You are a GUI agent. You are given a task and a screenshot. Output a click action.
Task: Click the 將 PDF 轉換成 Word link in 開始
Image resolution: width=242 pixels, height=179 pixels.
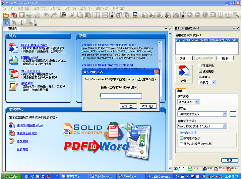[34, 45]
